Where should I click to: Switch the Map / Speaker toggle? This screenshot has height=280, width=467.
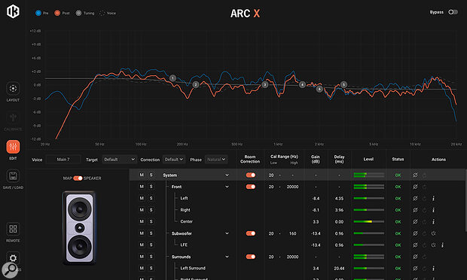pyautogui.click(x=78, y=178)
